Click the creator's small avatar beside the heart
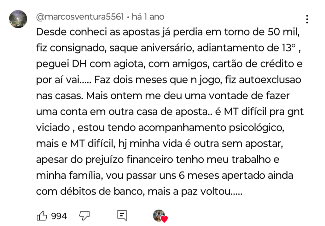The image size is (325, 226). click(158, 215)
